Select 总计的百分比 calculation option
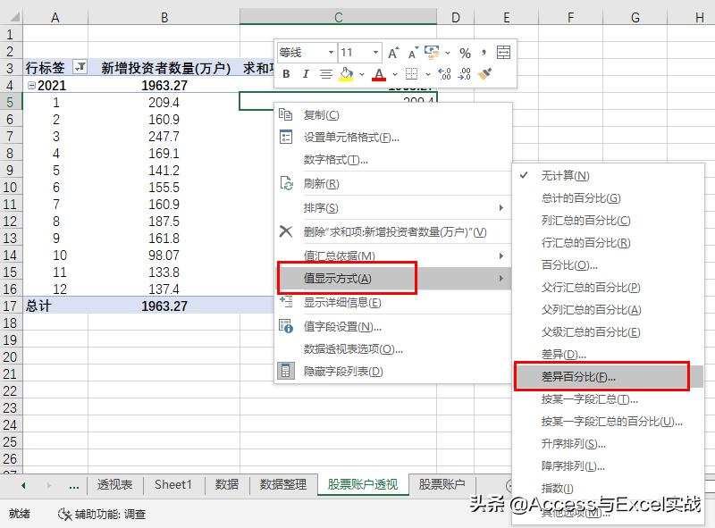 581,198
